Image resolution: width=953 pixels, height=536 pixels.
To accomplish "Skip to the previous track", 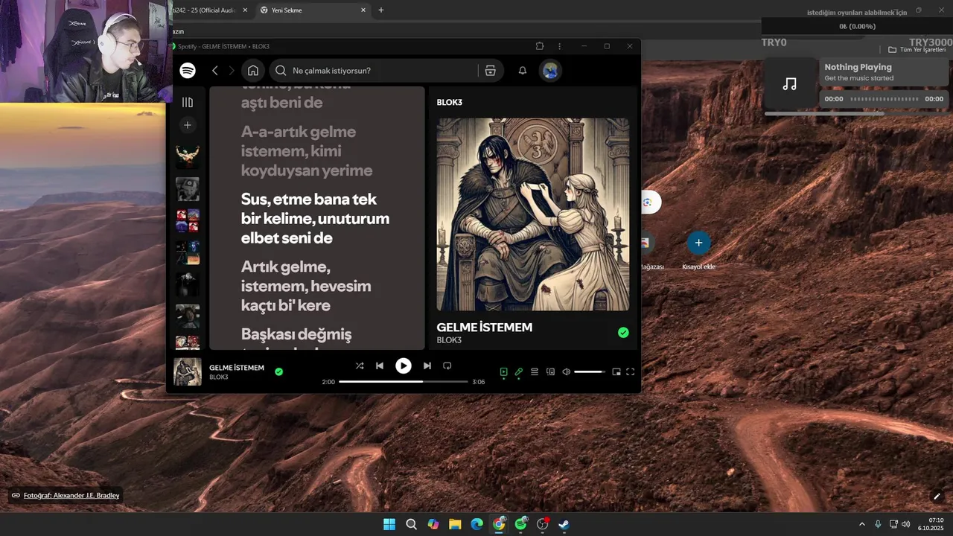I will pyautogui.click(x=380, y=366).
